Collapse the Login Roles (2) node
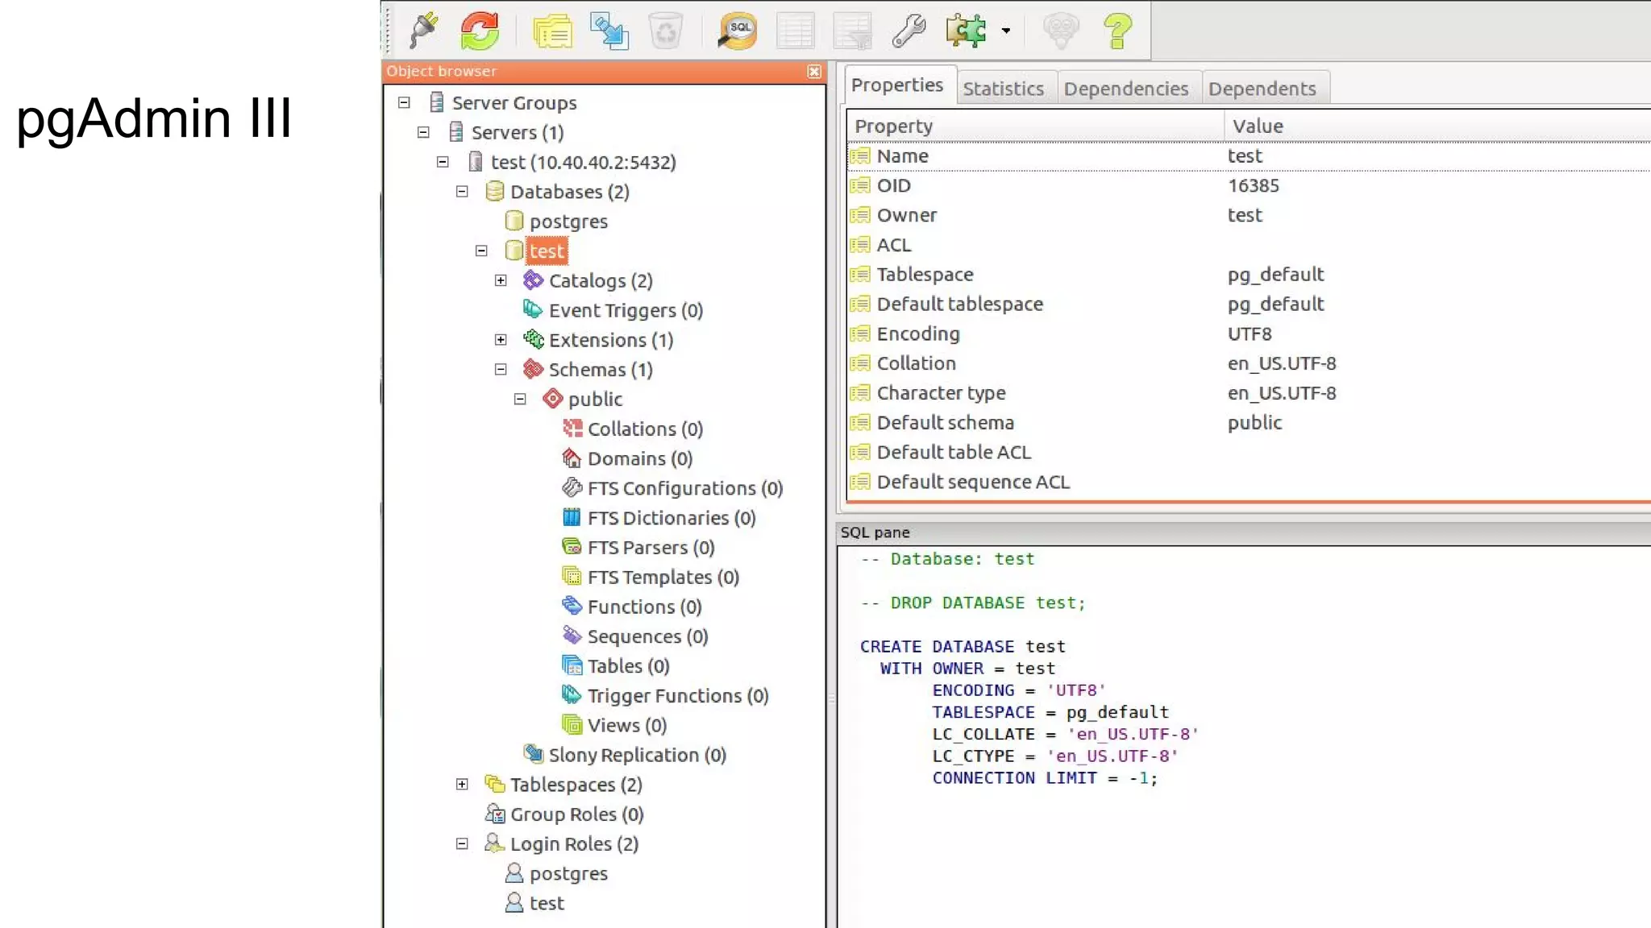The width and height of the screenshot is (1651, 928). pos(462,843)
